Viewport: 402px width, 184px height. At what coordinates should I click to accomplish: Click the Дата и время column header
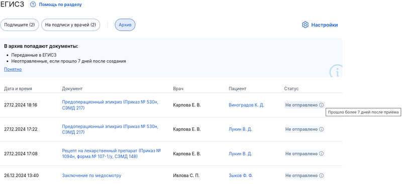coord(18,89)
